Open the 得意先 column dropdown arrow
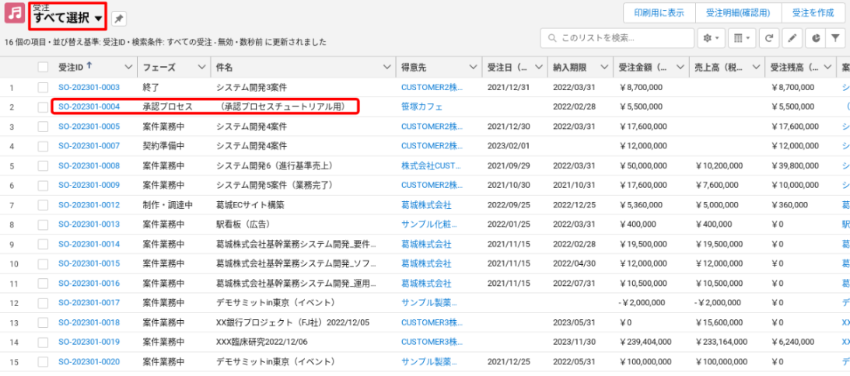This screenshot has height=376, width=850. (x=474, y=67)
